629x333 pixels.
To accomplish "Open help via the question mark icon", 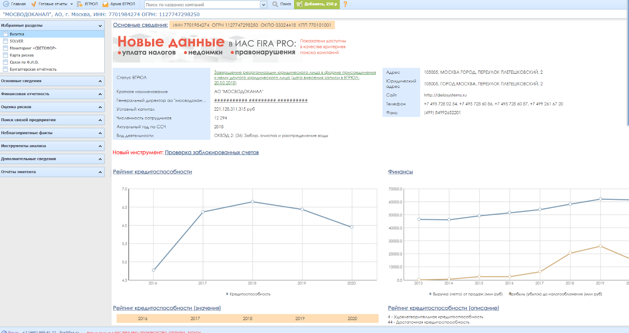I will [345, 4].
